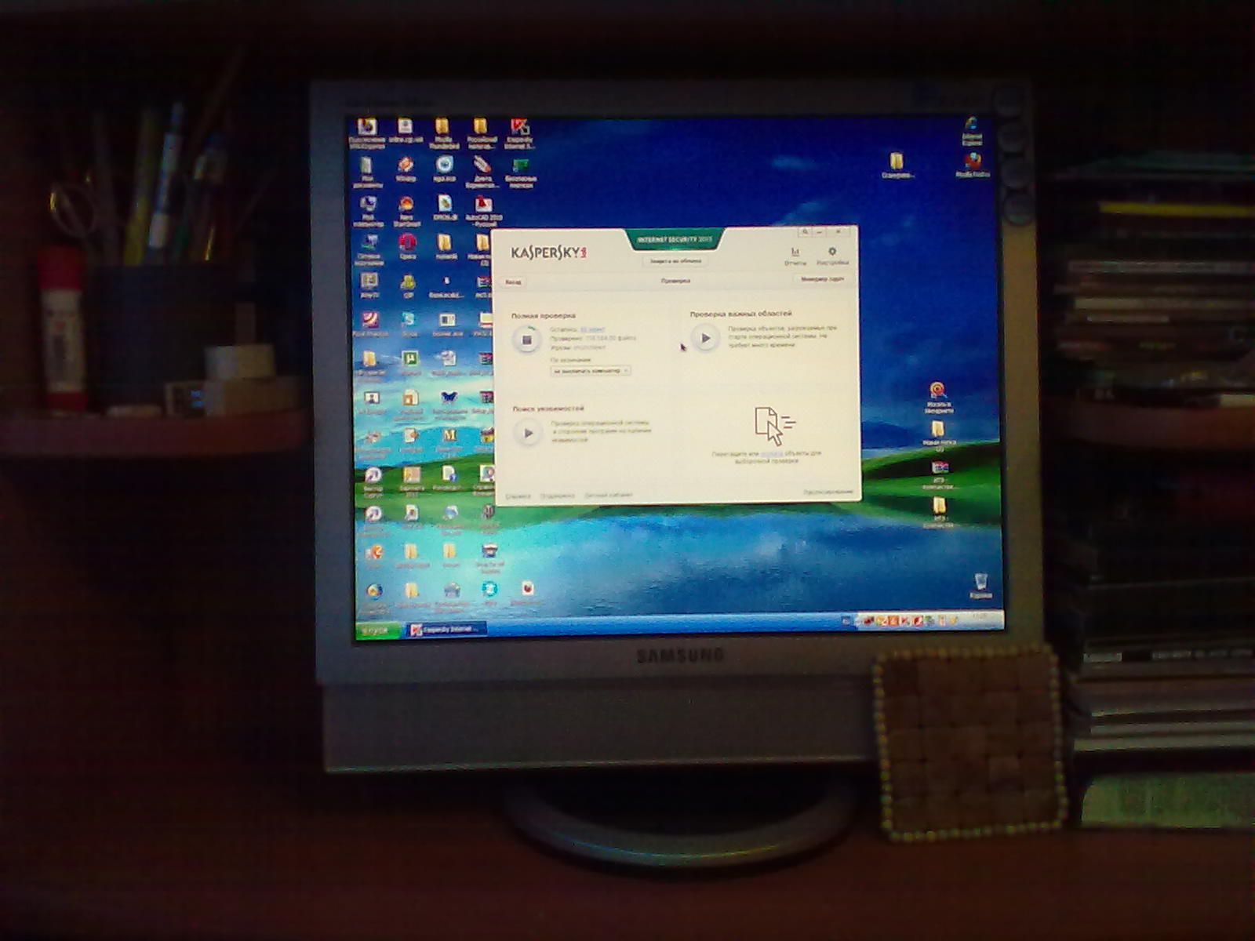Image resolution: width=1255 pixels, height=941 pixels.
Task: Select Kaspersky Internet taskbar button
Action: 446,629
